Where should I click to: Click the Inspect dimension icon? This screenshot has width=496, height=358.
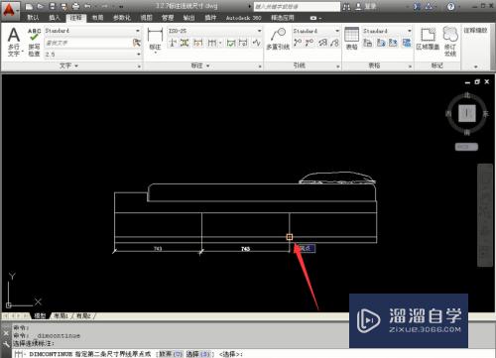231,43
